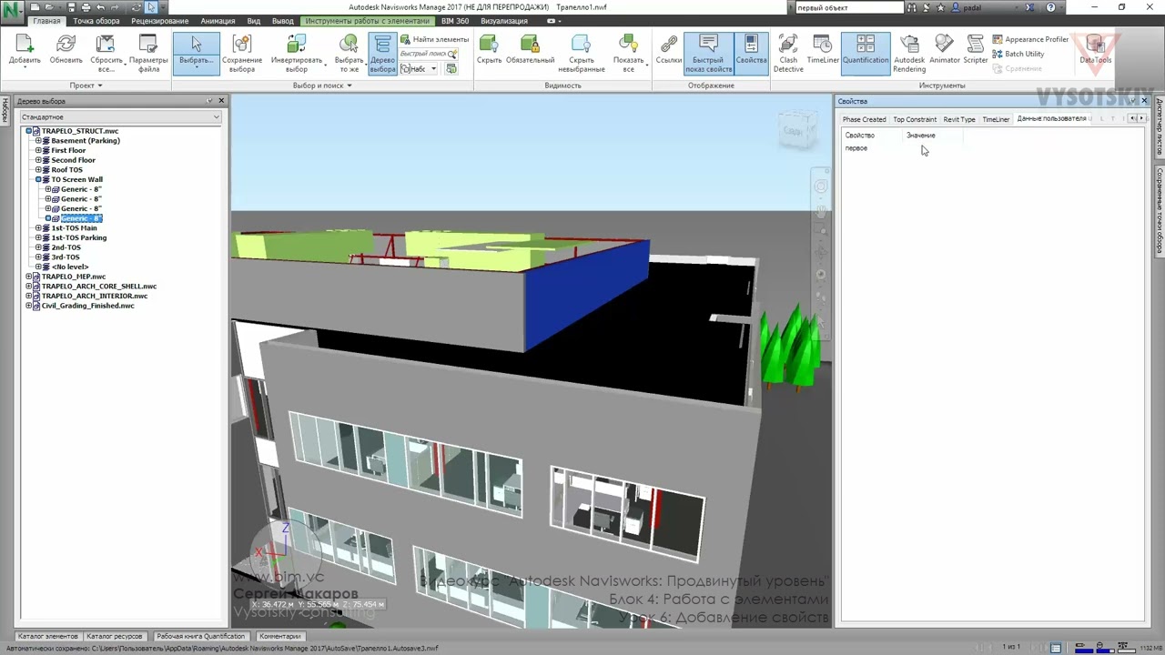Click the print icon in quick access toolbar
The image size is (1165, 655).
click(86, 7)
